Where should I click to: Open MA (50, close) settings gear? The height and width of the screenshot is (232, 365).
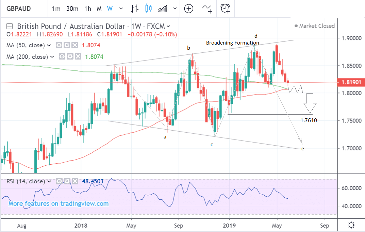pyautogui.click(x=67, y=45)
